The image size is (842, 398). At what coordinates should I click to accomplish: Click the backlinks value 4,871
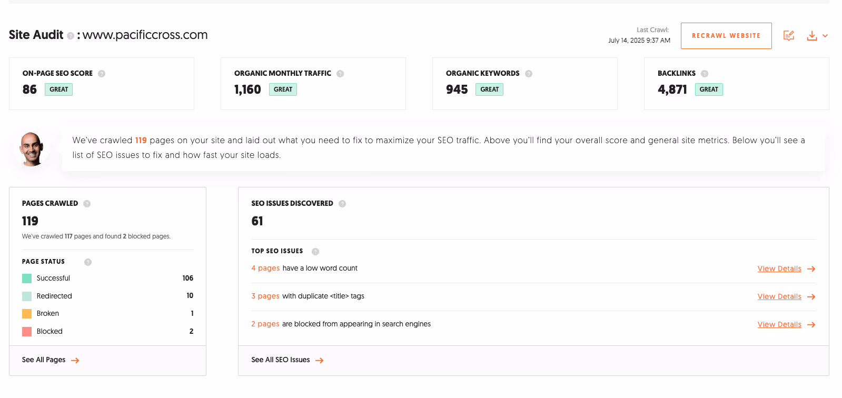672,89
